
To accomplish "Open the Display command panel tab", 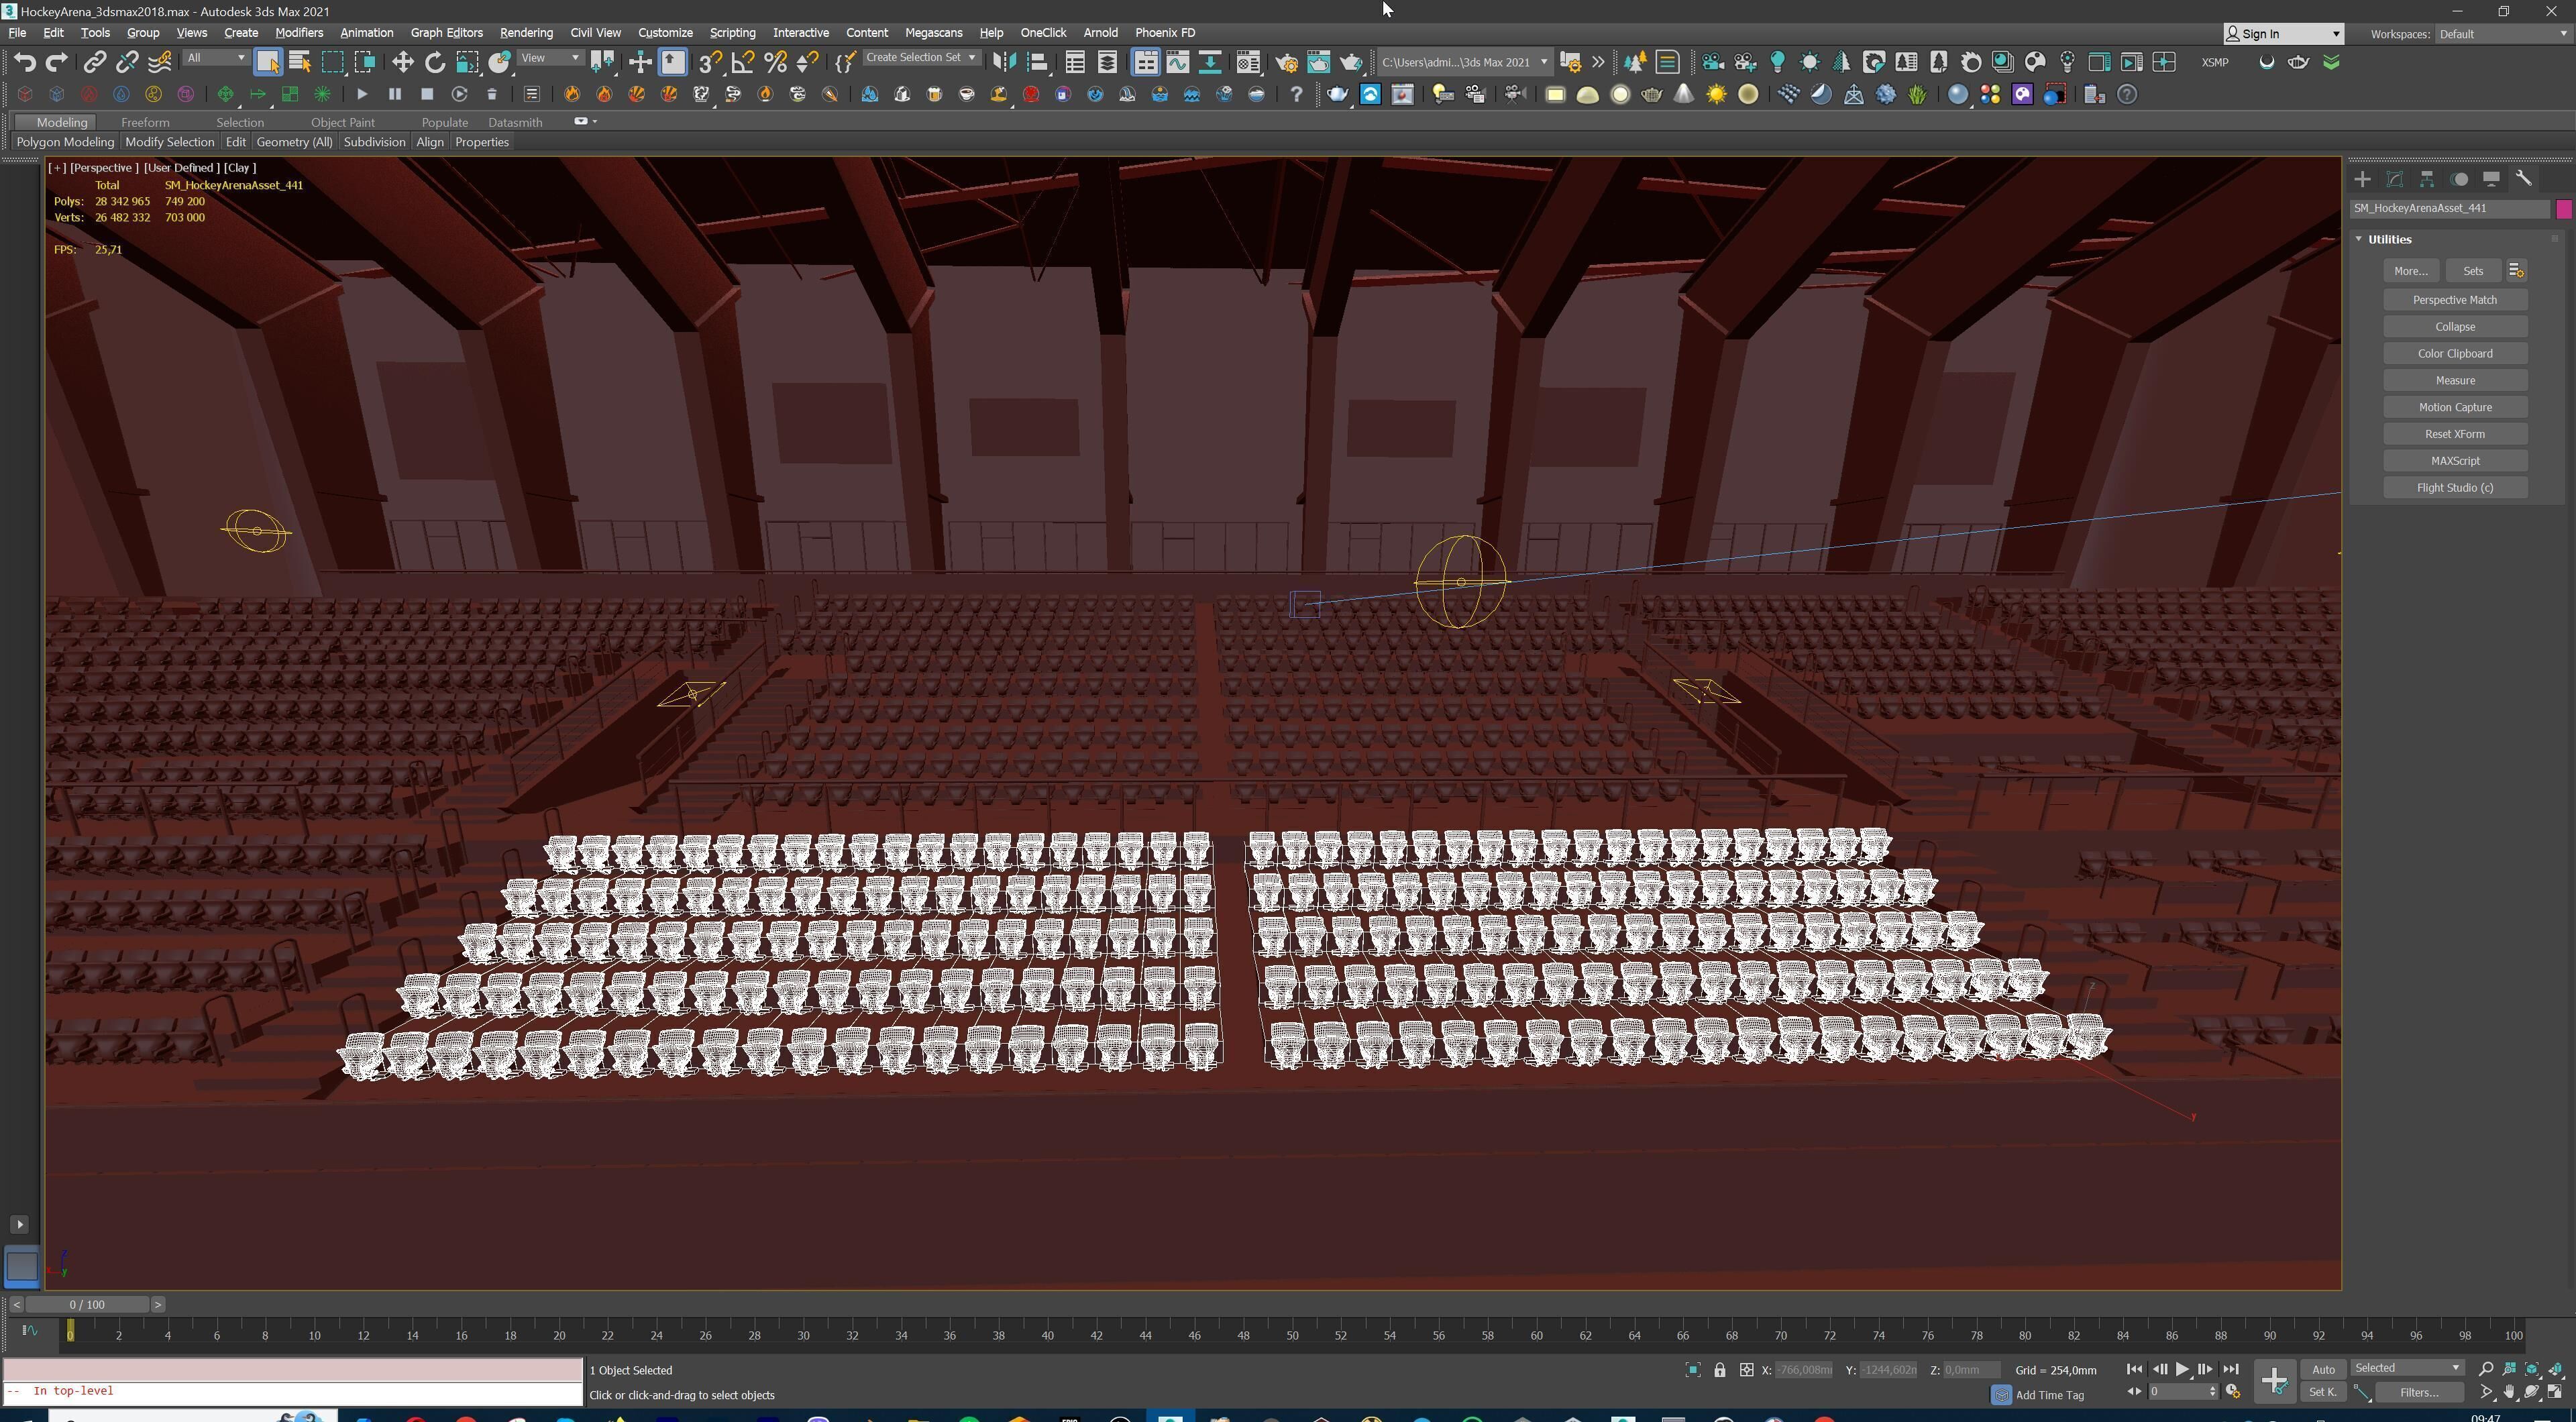I will point(2492,179).
